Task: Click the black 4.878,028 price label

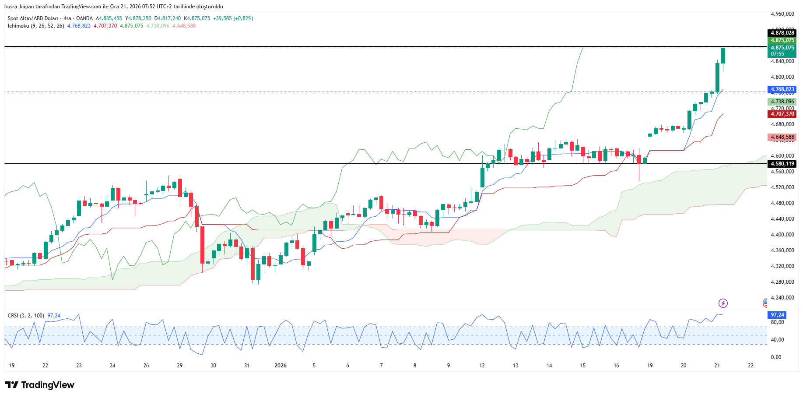Action: 782,33
